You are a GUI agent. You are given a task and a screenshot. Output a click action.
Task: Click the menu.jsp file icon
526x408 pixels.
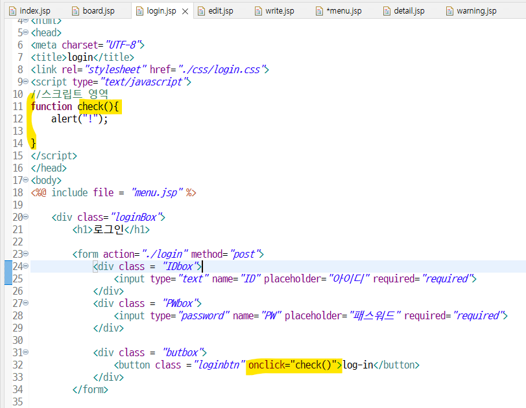319,12
